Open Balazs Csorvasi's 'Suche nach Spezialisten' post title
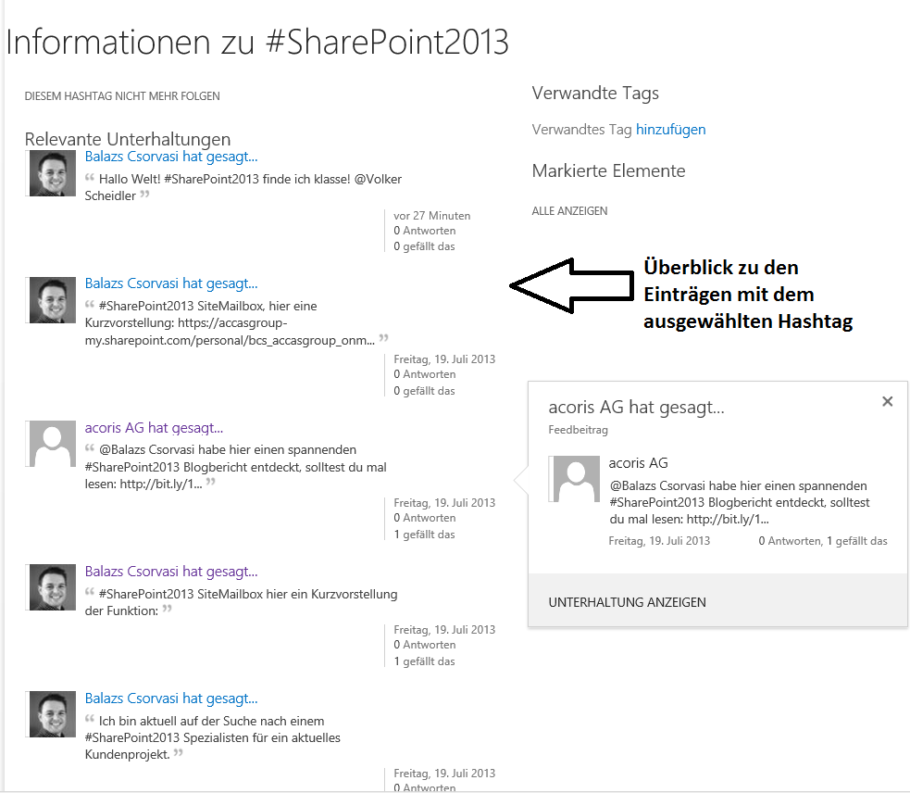 171,699
